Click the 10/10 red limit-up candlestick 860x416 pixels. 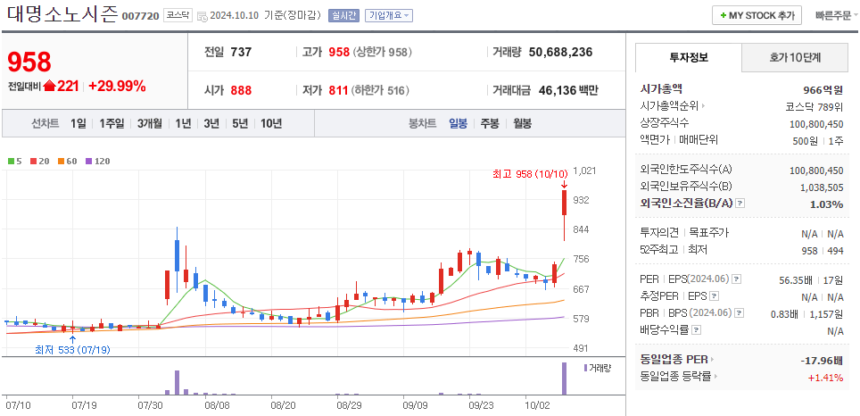pos(564,215)
